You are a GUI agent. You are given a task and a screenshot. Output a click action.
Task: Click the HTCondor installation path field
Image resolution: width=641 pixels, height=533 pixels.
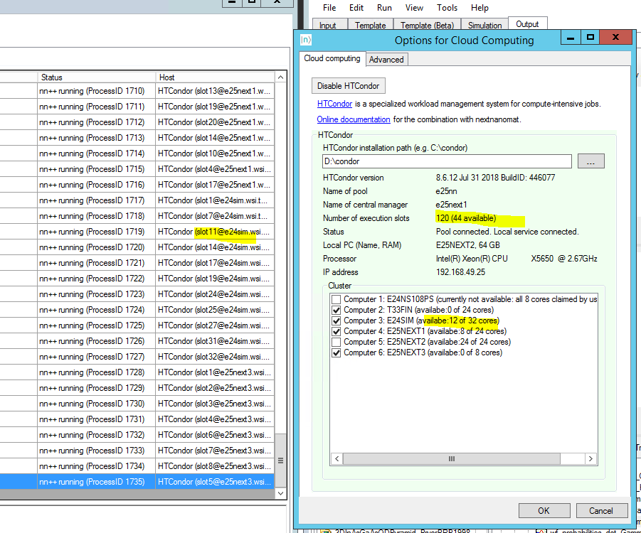[444, 161]
